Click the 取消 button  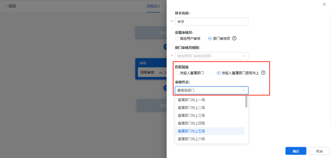point(319,151)
